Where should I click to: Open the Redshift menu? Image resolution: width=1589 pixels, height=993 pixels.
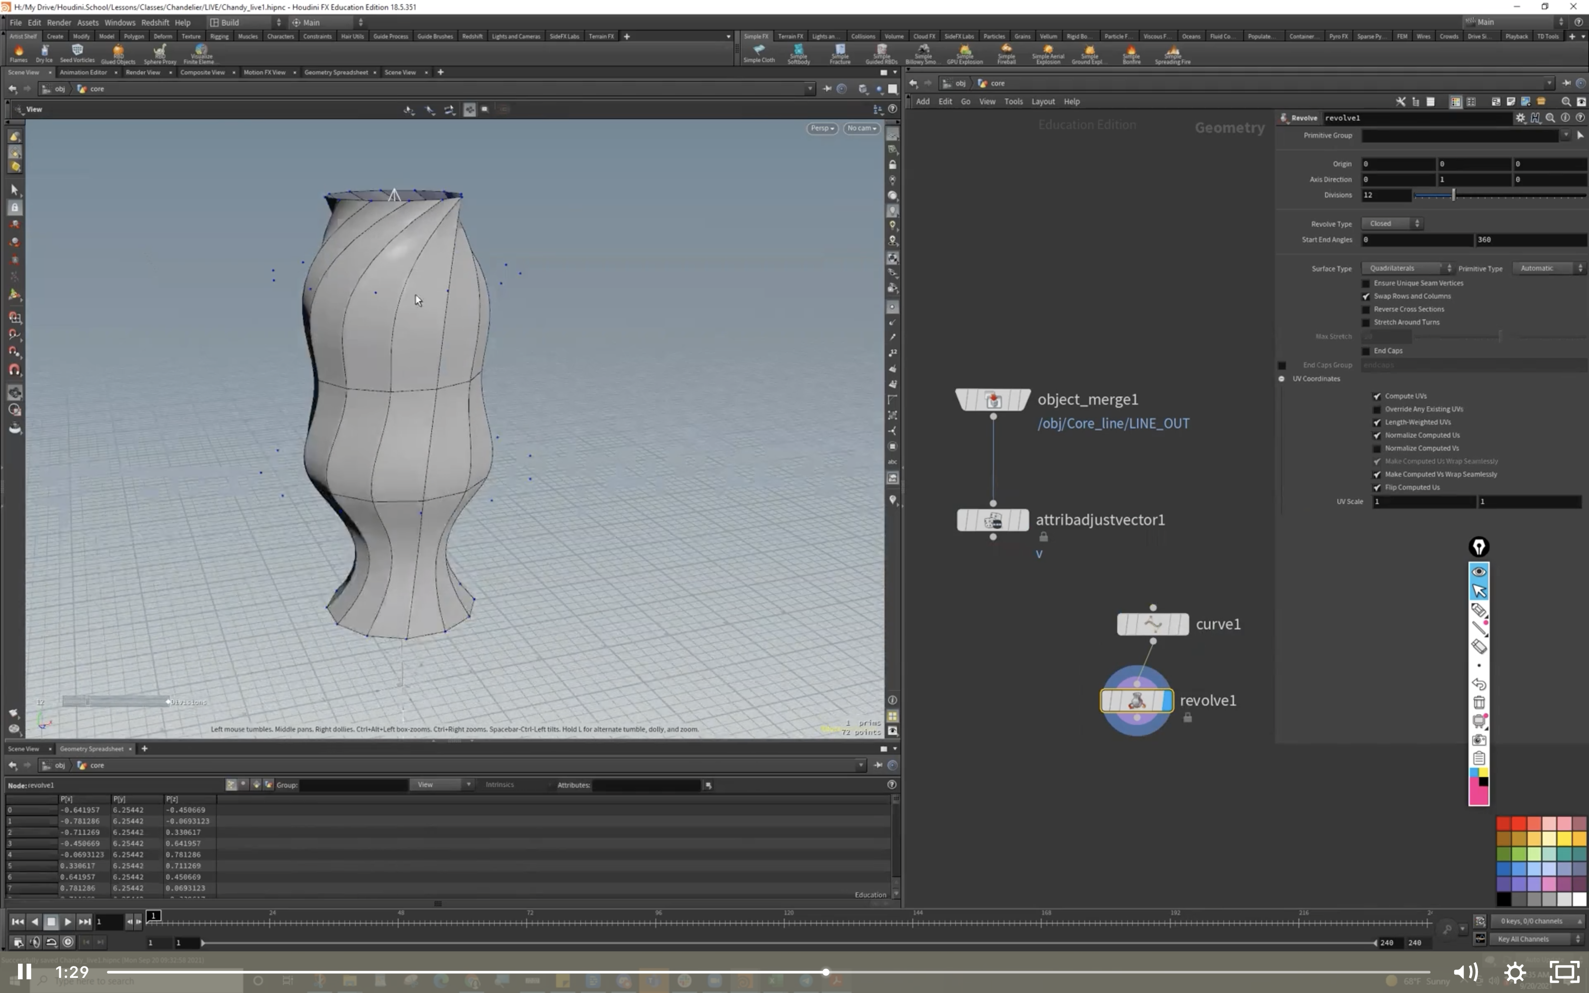155,22
